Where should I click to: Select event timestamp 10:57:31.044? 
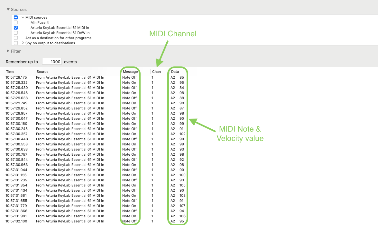(x=17, y=170)
